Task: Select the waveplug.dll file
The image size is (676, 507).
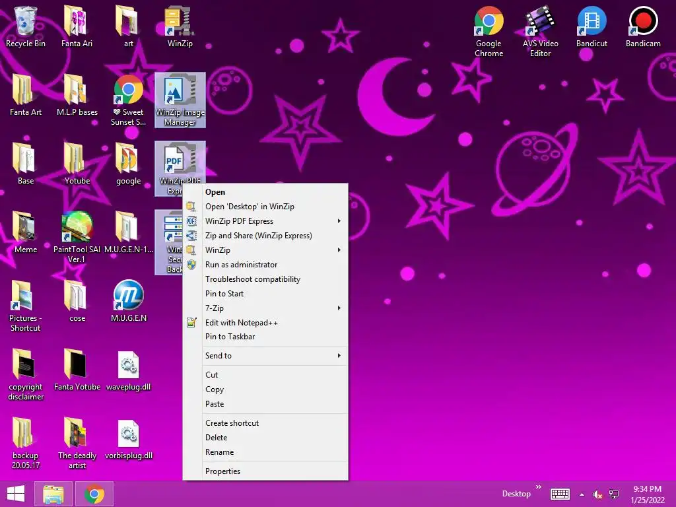Action: tap(129, 370)
